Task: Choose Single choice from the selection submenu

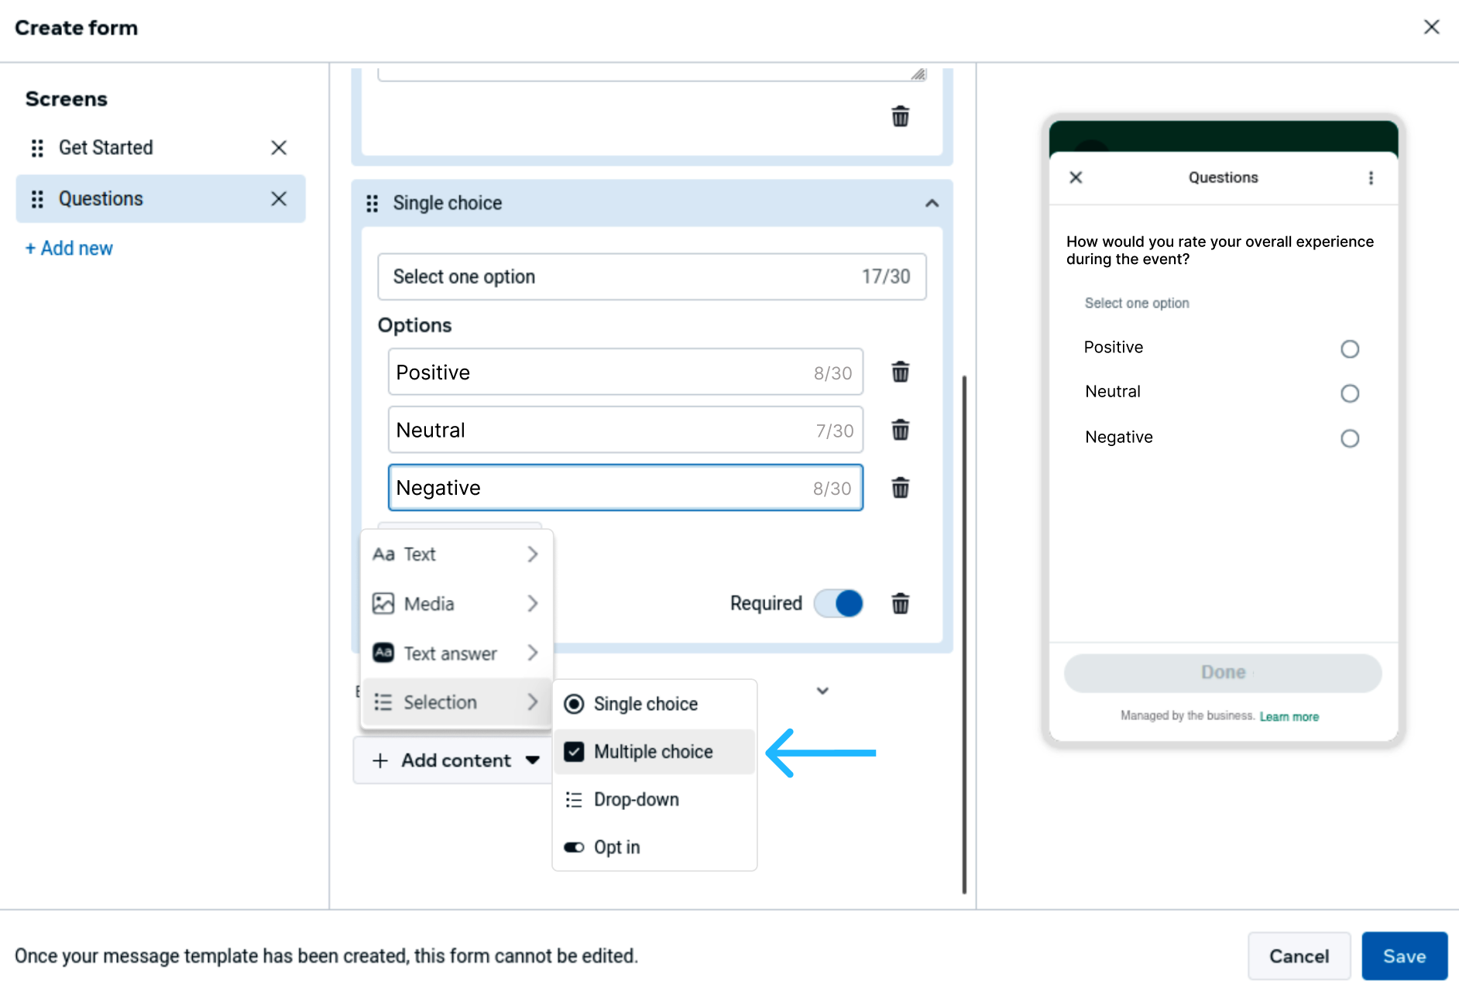Action: pos(654,704)
